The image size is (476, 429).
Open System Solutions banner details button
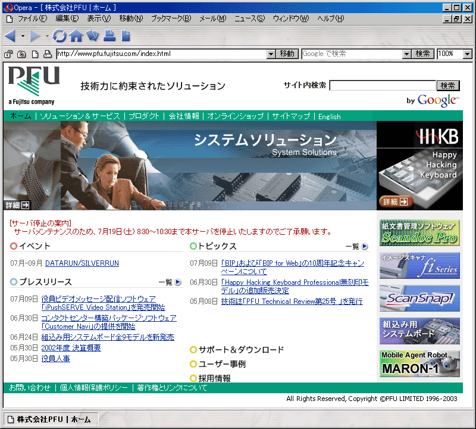click(x=17, y=205)
